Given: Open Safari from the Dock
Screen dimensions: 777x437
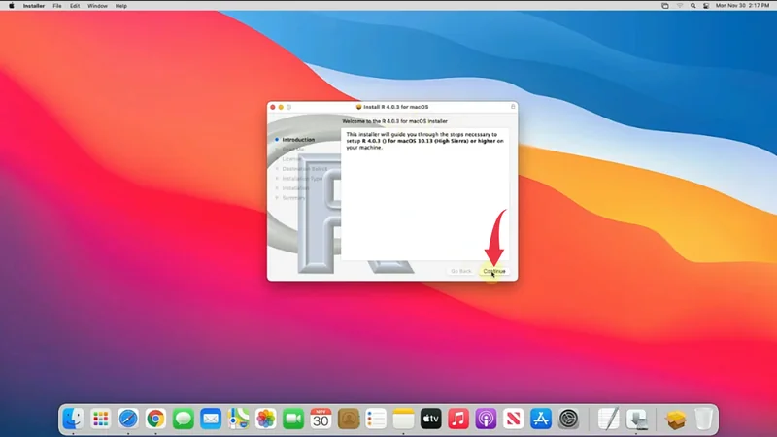Looking at the screenshot, I should [128, 419].
